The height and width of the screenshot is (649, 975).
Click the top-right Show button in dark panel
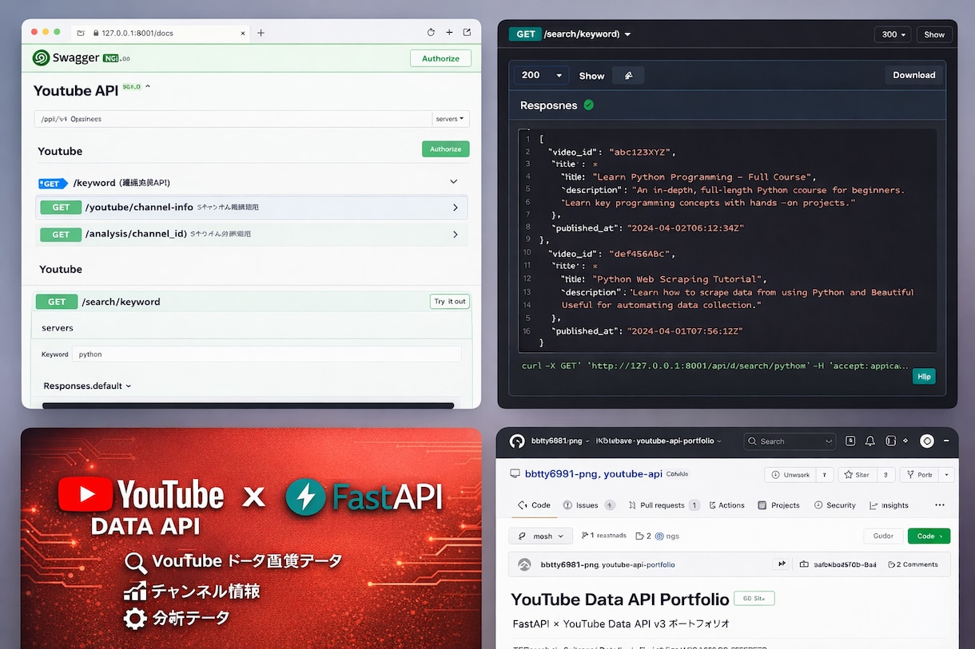click(934, 34)
